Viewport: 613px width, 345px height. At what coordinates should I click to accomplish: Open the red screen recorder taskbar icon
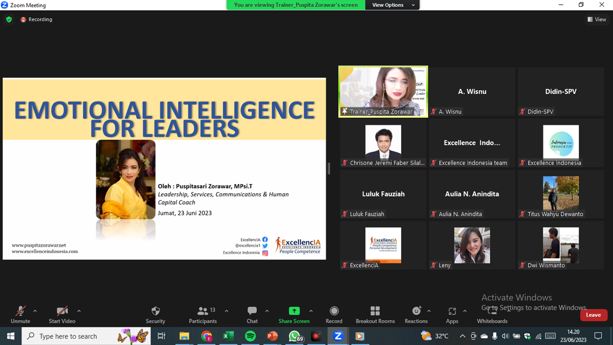(316, 336)
